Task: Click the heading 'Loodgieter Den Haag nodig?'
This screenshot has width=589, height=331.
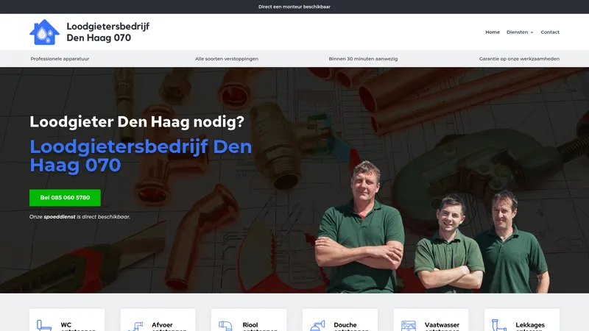Action: click(x=137, y=122)
